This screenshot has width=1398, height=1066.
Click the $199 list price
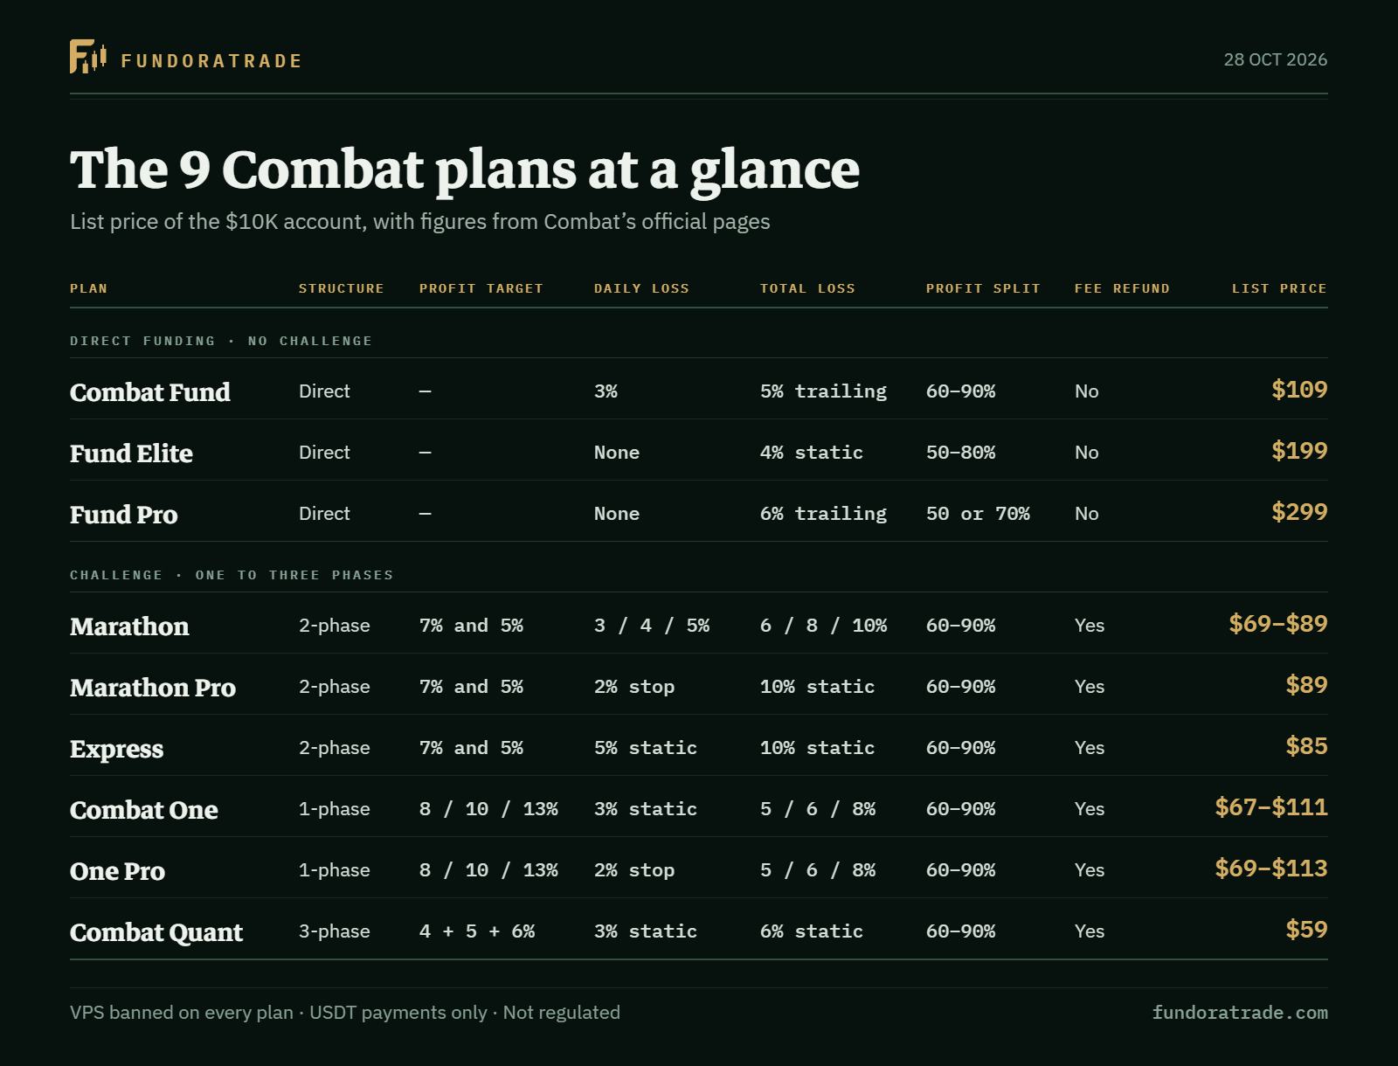[1299, 451]
